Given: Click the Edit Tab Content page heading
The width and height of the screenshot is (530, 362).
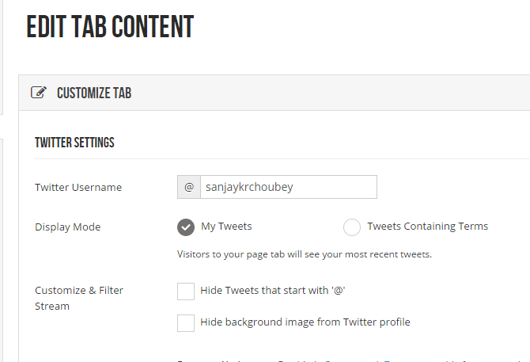Looking at the screenshot, I should (110, 28).
